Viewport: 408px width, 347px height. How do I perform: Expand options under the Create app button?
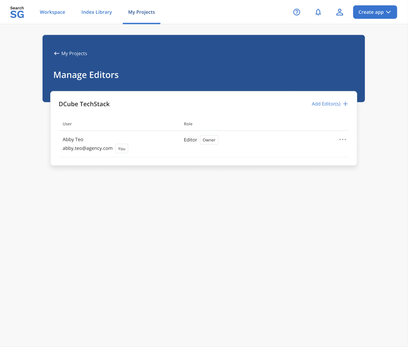pyautogui.click(x=388, y=12)
